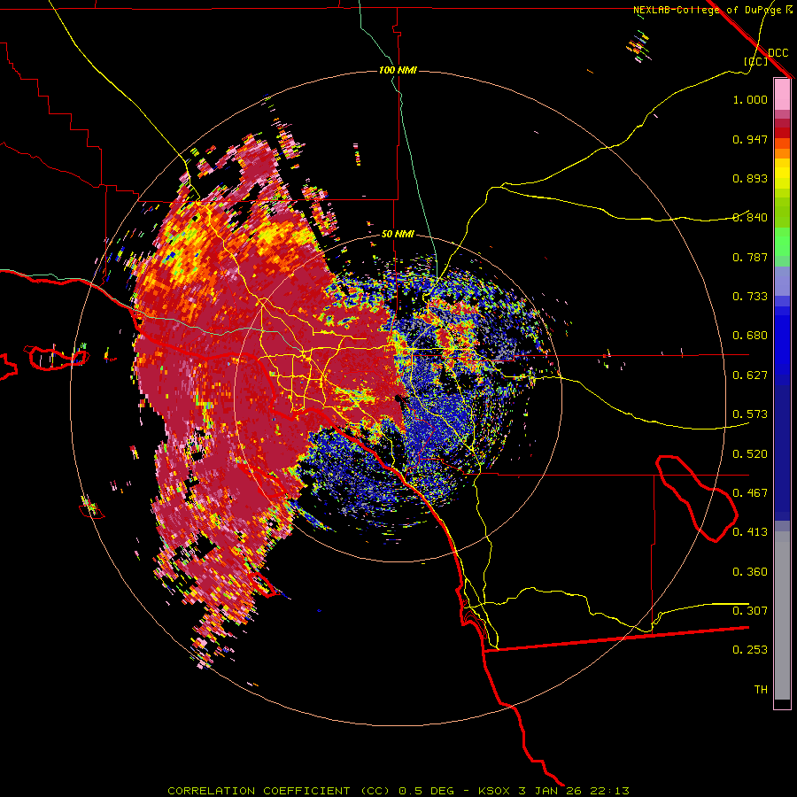Click the 100 NMI range ring label
The height and width of the screenshot is (797, 797).
point(398,70)
